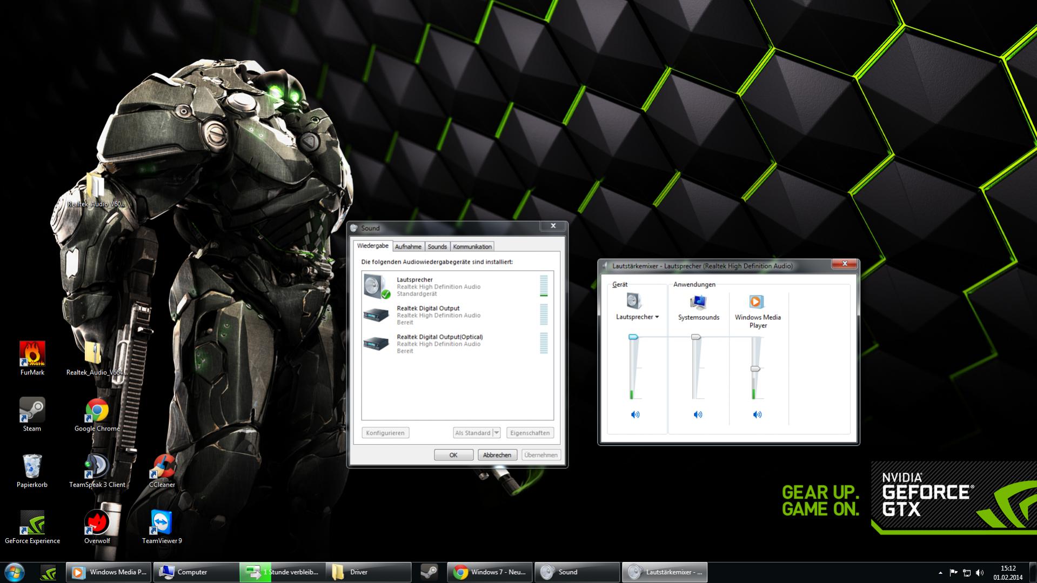Click the Eigenschaften button
This screenshot has height=583, width=1037.
530,433
